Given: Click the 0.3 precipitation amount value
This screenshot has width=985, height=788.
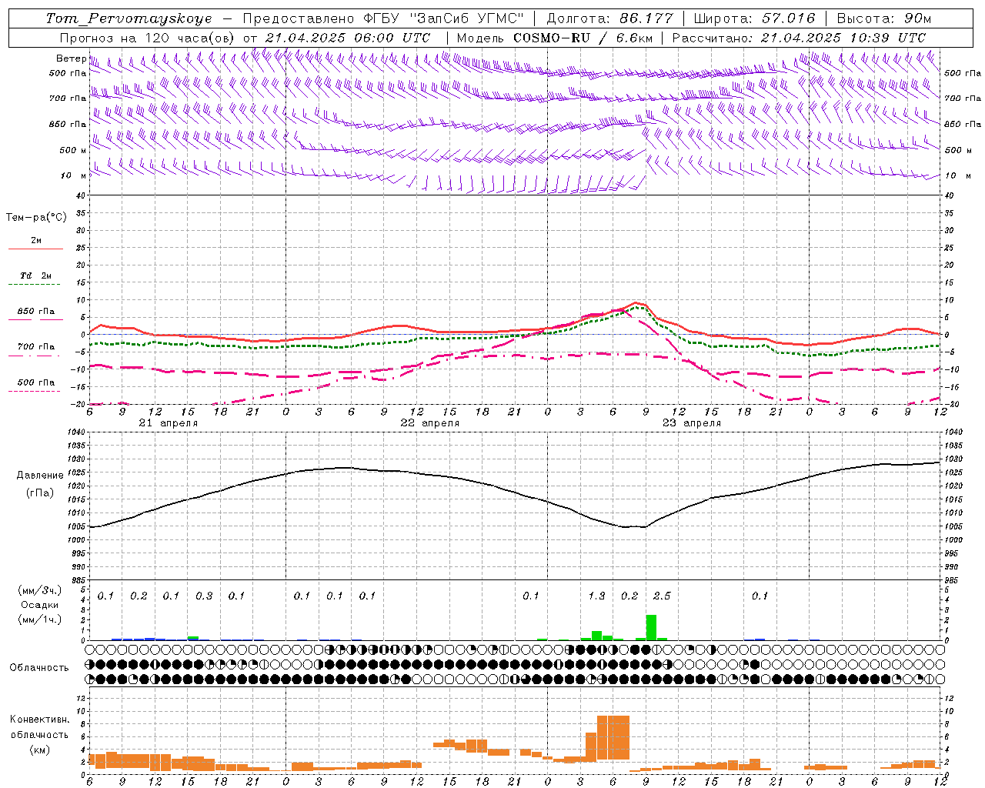Looking at the screenshot, I should [204, 596].
